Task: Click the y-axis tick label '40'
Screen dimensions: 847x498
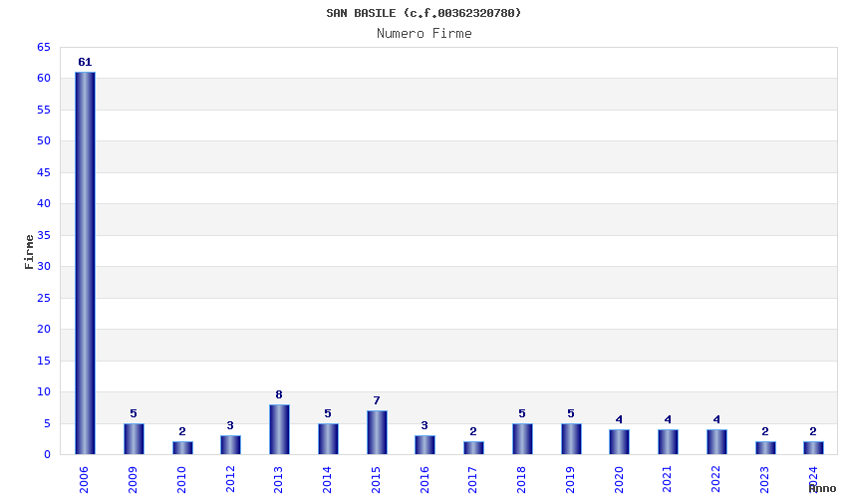Action: coord(44,203)
